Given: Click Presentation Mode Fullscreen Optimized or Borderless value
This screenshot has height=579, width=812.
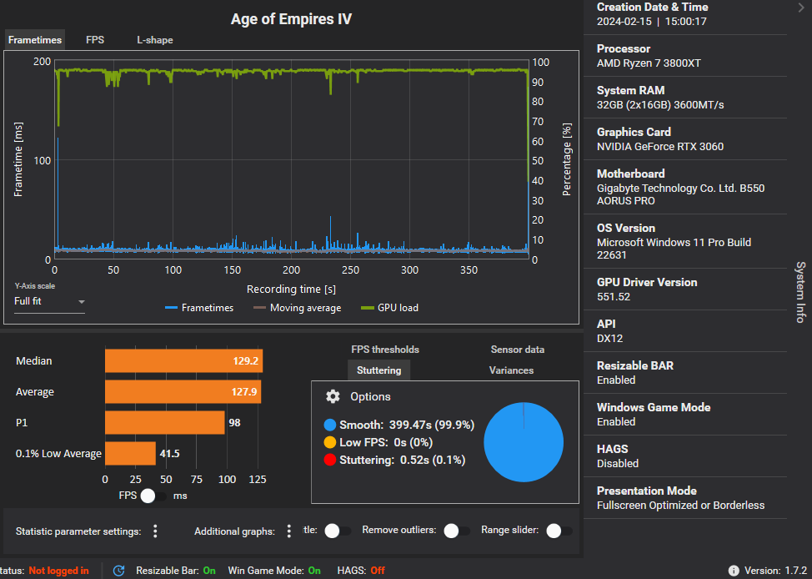Looking at the screenshot, I should click(680, 506).
